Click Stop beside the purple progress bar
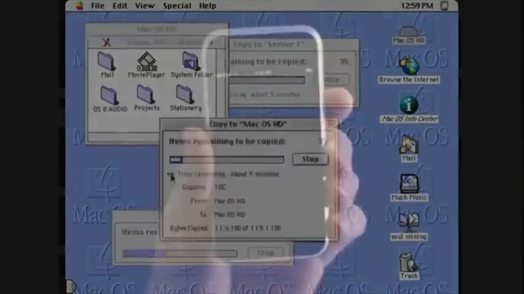Viewport: 524px width, 294px height. click(x=265, y=253)
